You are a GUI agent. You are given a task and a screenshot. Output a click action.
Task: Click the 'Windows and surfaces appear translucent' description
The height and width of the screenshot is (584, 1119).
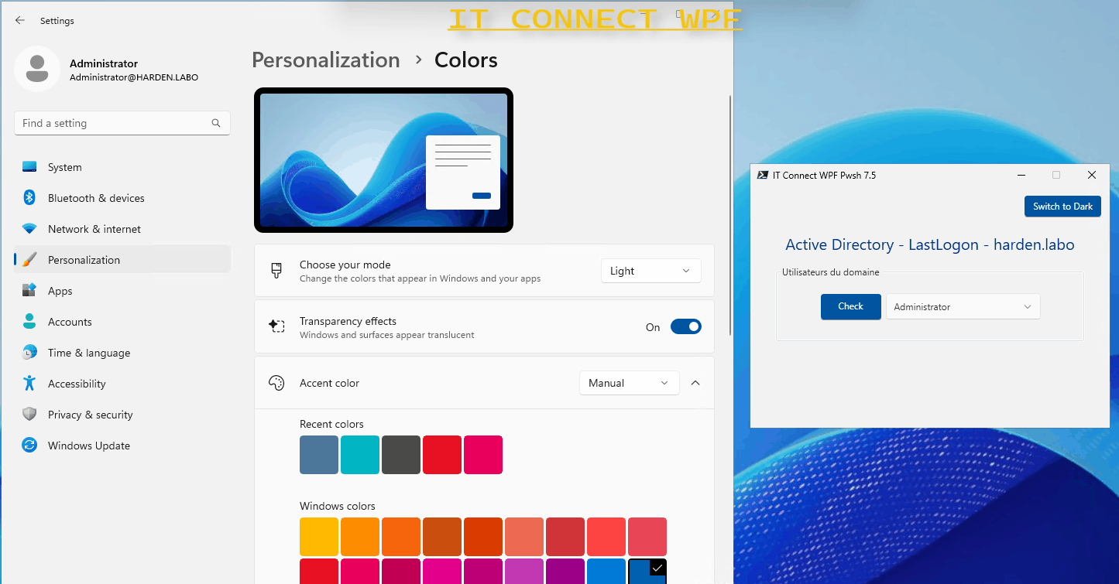coord(387,335)
